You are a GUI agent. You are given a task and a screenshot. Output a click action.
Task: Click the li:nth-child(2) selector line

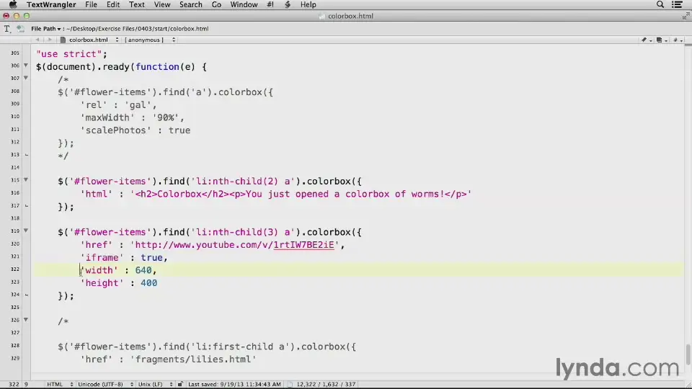pyautogui.click(x=210, y=182)
